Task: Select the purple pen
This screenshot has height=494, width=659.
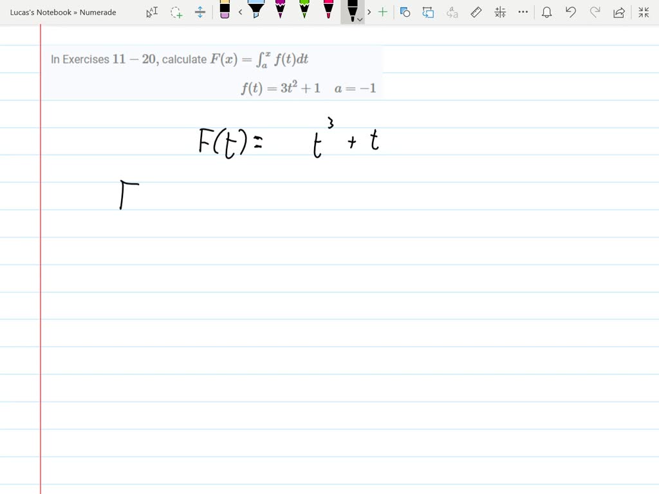Action: [280, 11]
